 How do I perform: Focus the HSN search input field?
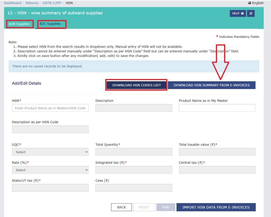(x=50, y=108)
